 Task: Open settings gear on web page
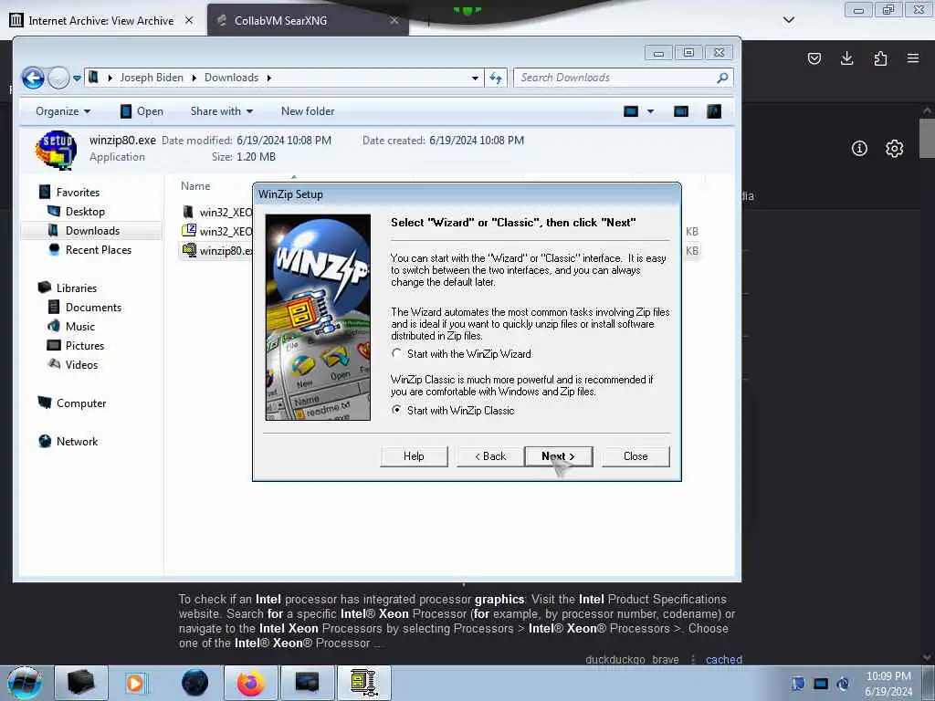point(894,149)
